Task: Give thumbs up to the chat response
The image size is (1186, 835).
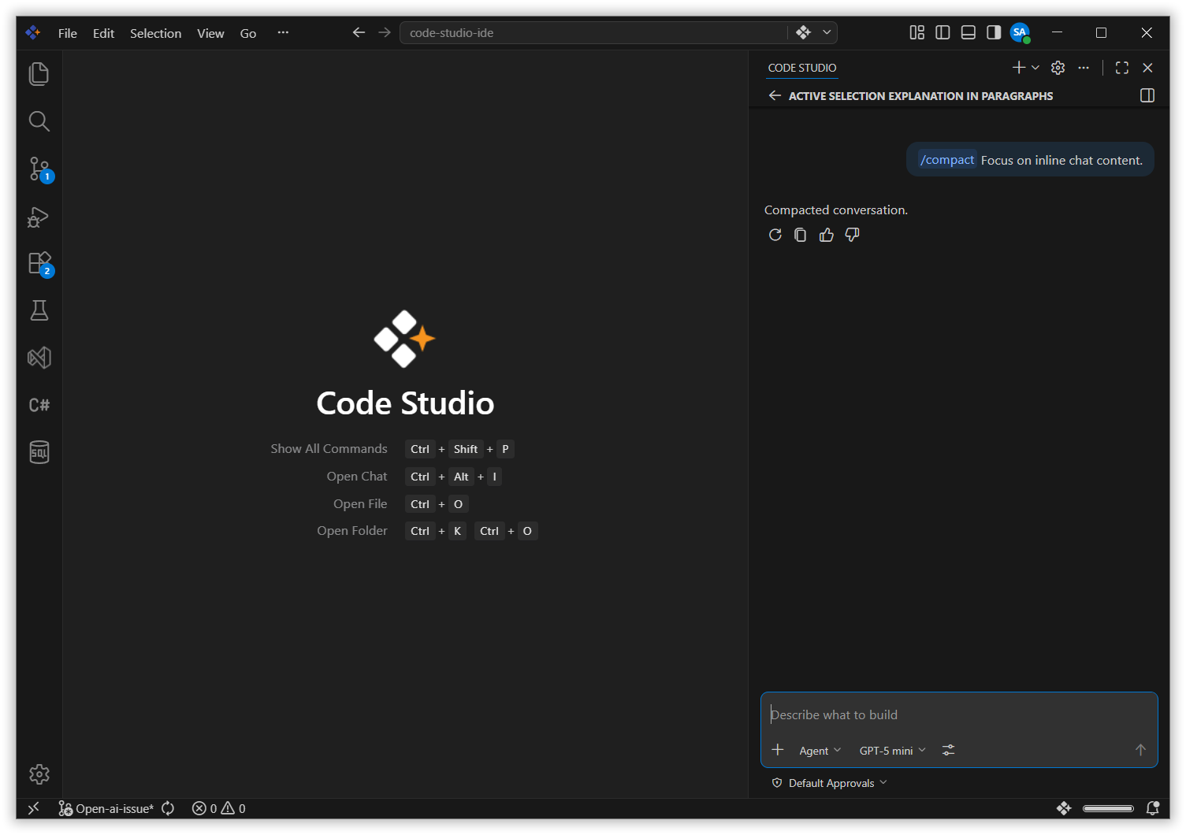Action: tap(826, 235)
